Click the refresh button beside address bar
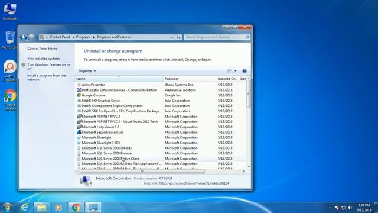 [178, 37]
